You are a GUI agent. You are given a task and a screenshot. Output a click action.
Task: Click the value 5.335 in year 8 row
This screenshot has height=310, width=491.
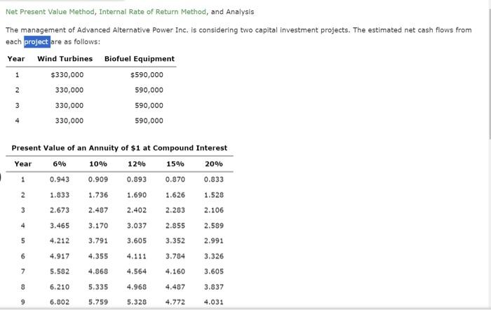coord(98,287)
